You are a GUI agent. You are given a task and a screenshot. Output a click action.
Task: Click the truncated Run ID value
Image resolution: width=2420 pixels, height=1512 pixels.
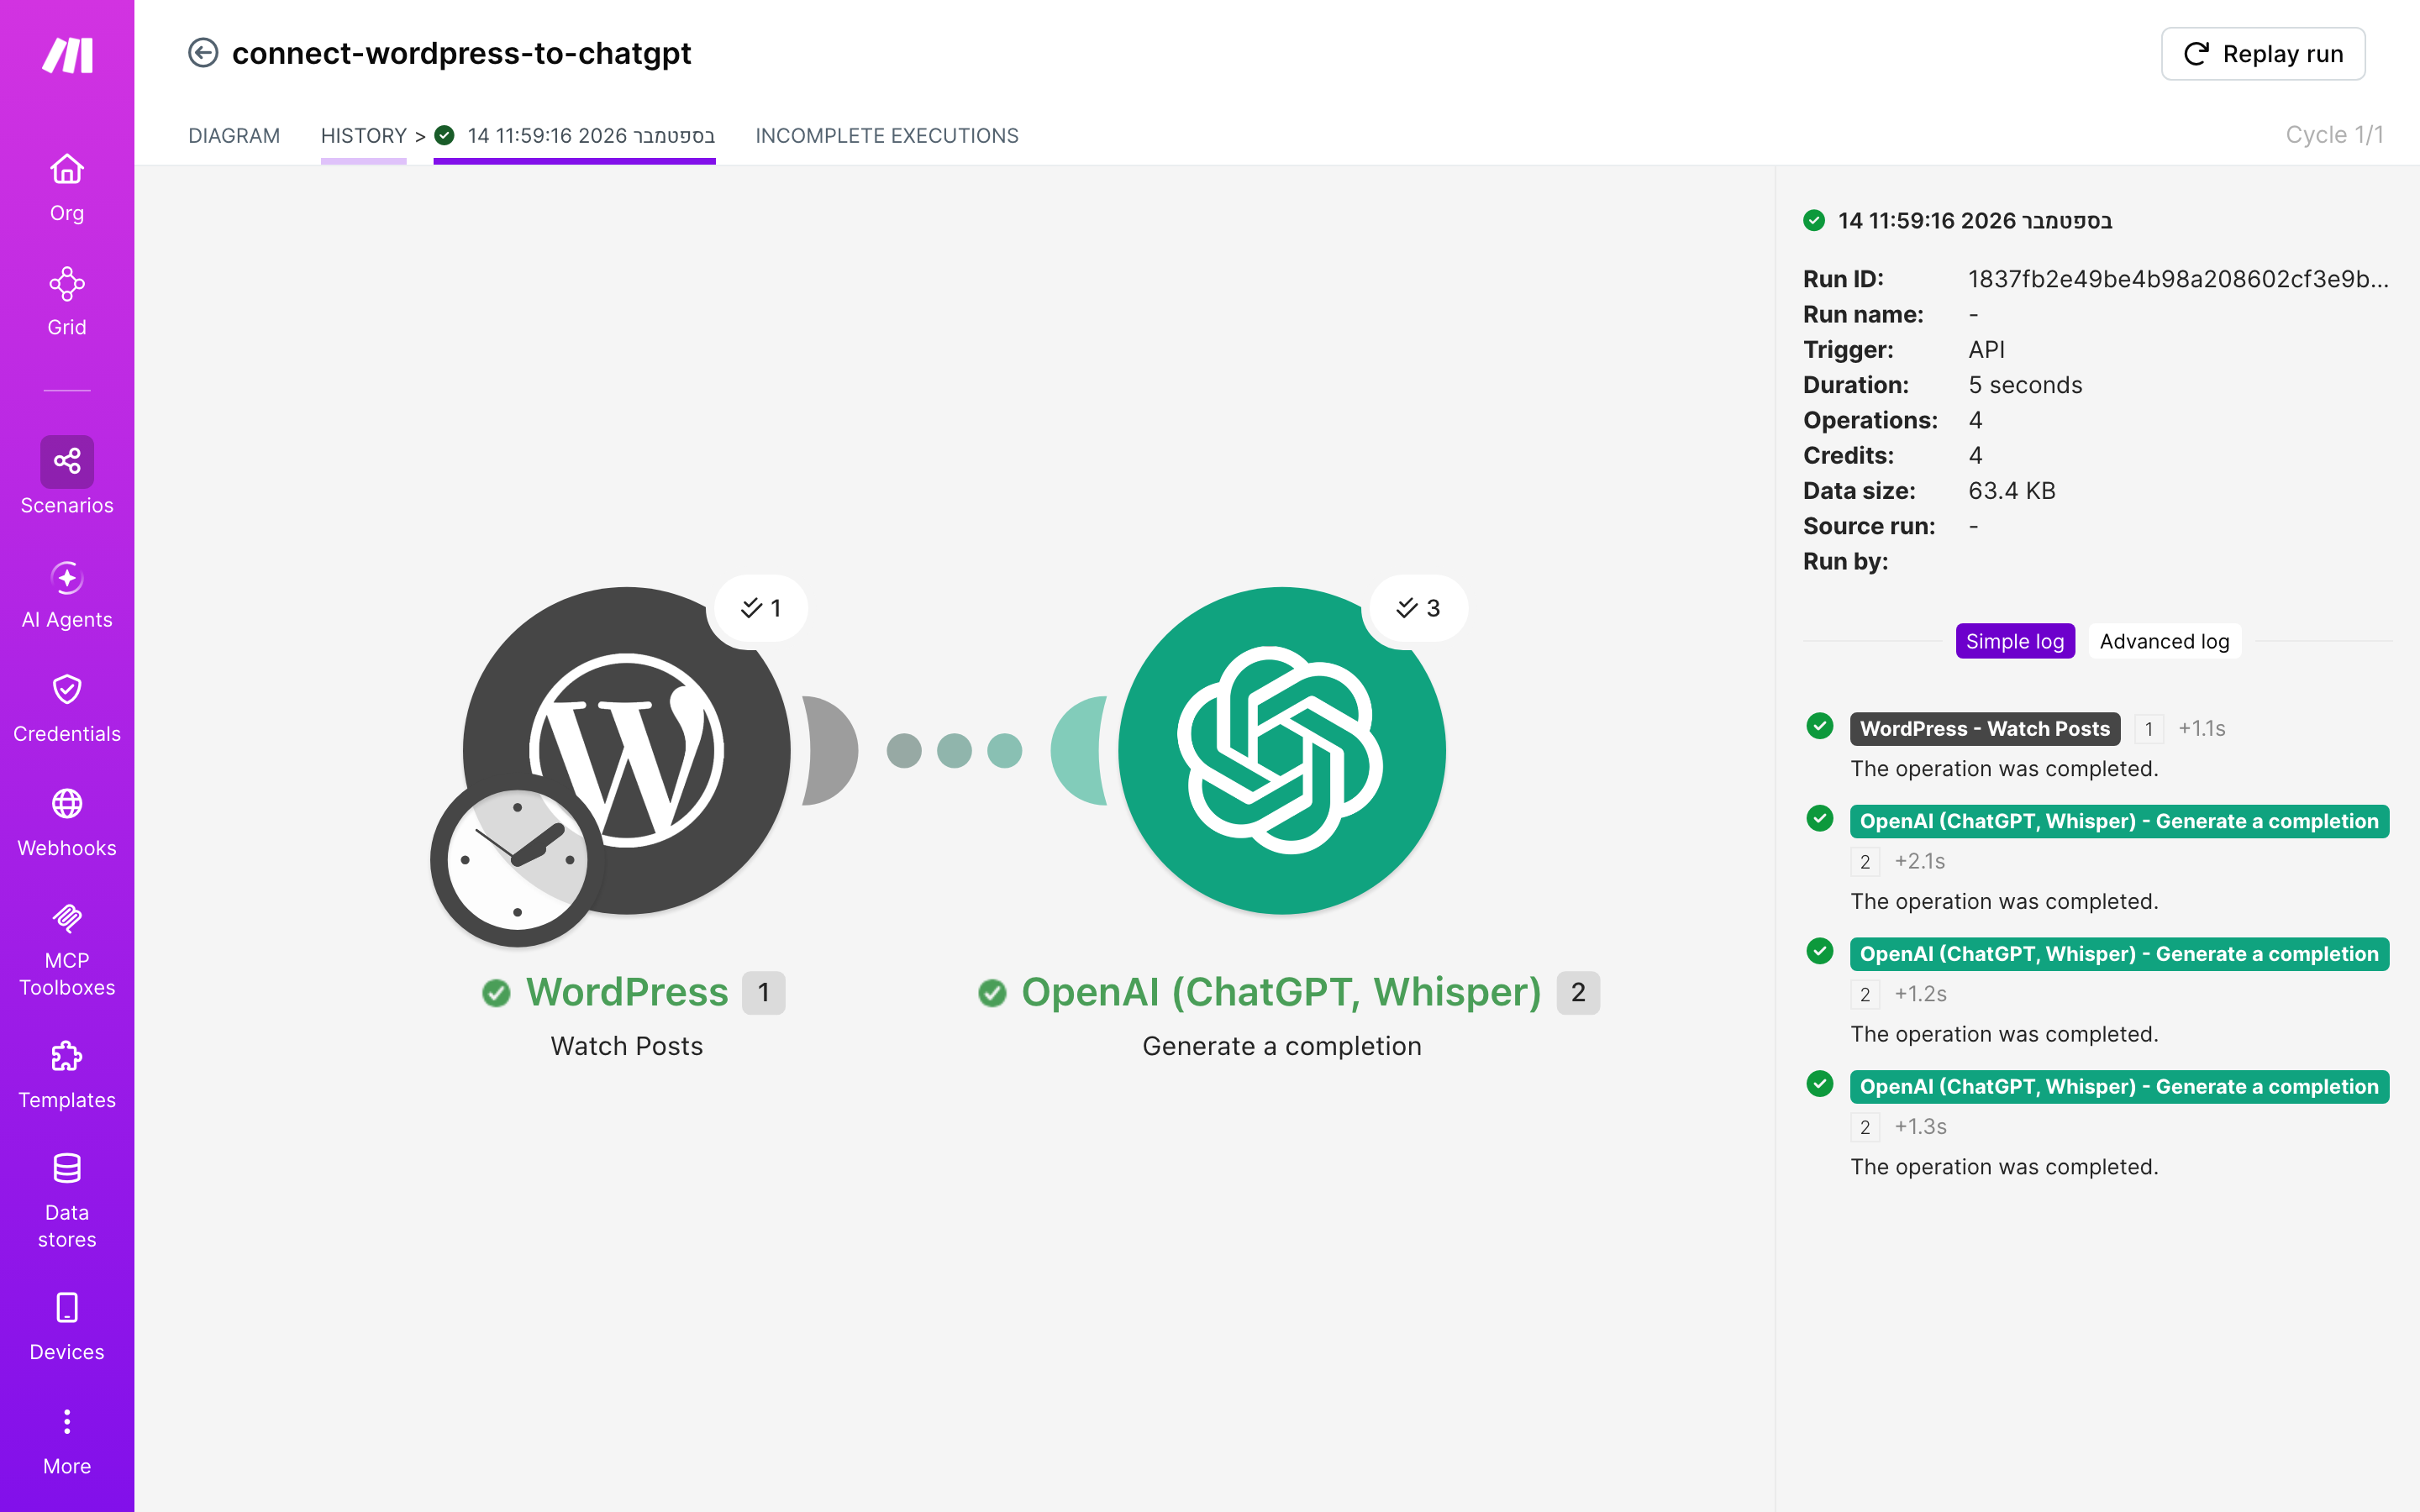[2178, 279]
